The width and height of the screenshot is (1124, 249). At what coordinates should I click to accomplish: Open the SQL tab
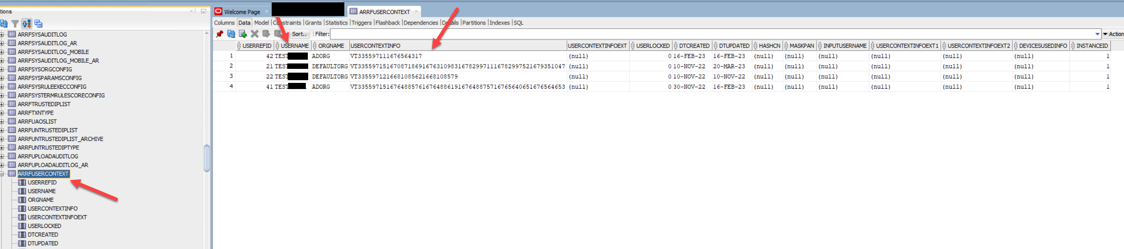[x=519, y=23]
